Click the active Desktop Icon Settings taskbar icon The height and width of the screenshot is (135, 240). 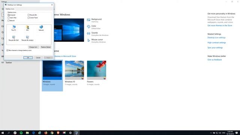[x=76, y=133]
